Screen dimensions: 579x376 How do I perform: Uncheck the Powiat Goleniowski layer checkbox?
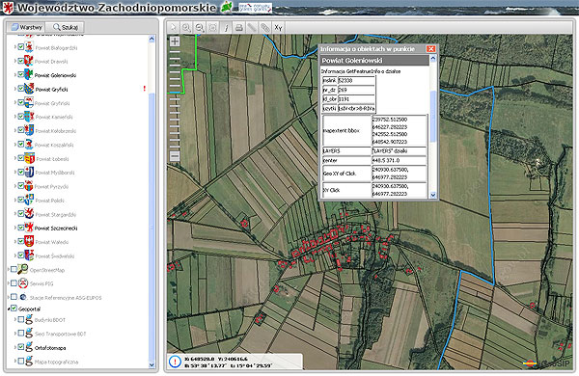click(21, 75)
